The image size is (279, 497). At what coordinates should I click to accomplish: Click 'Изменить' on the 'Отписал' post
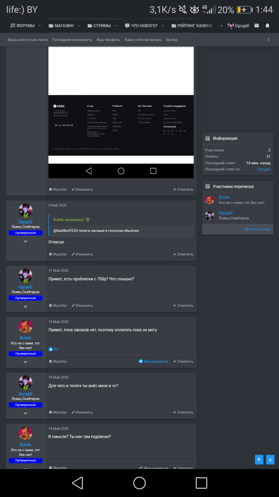82,254
